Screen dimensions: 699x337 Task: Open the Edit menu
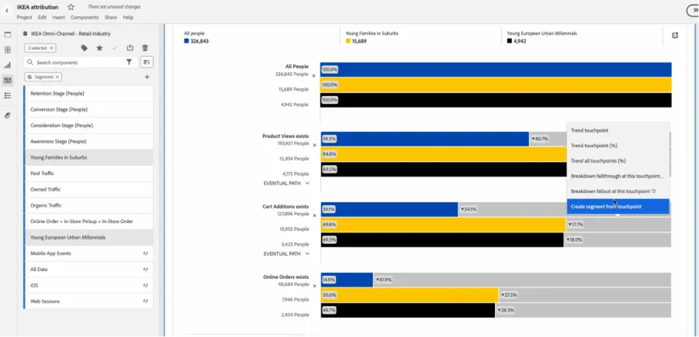pos(42,17)
